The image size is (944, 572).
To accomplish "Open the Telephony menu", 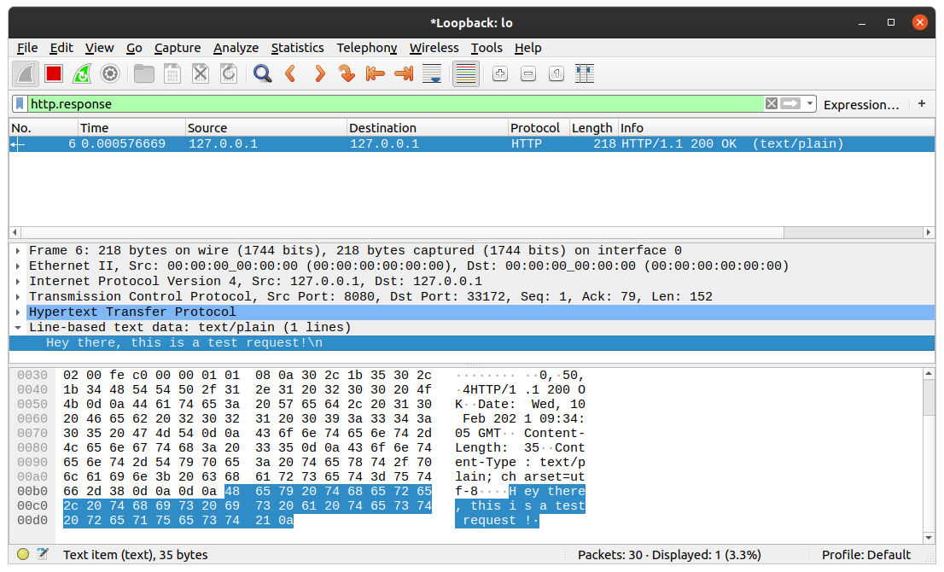I will (366, 48).
